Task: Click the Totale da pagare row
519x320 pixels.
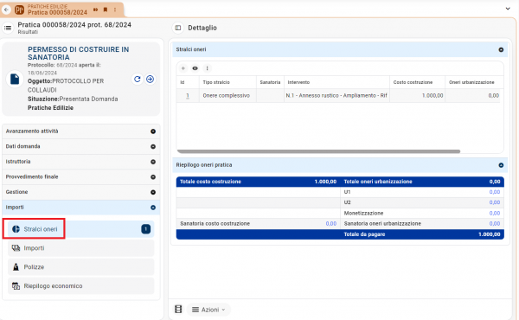Action: coord(340,234)
